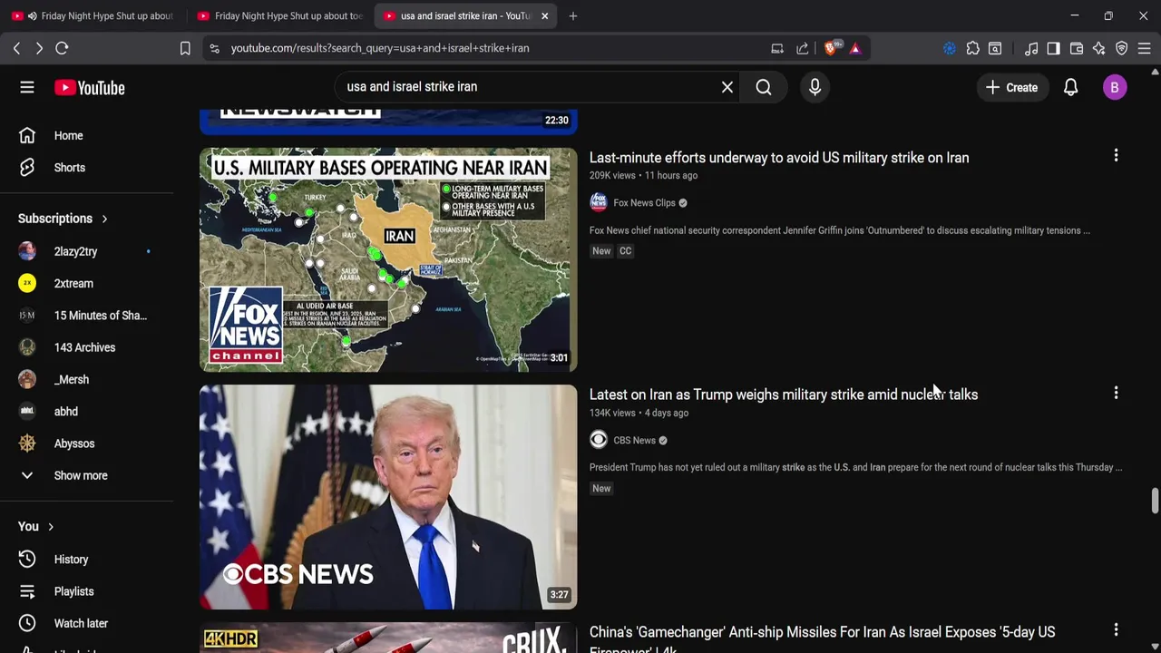Open new browser tab with plus

pos(573,15)
